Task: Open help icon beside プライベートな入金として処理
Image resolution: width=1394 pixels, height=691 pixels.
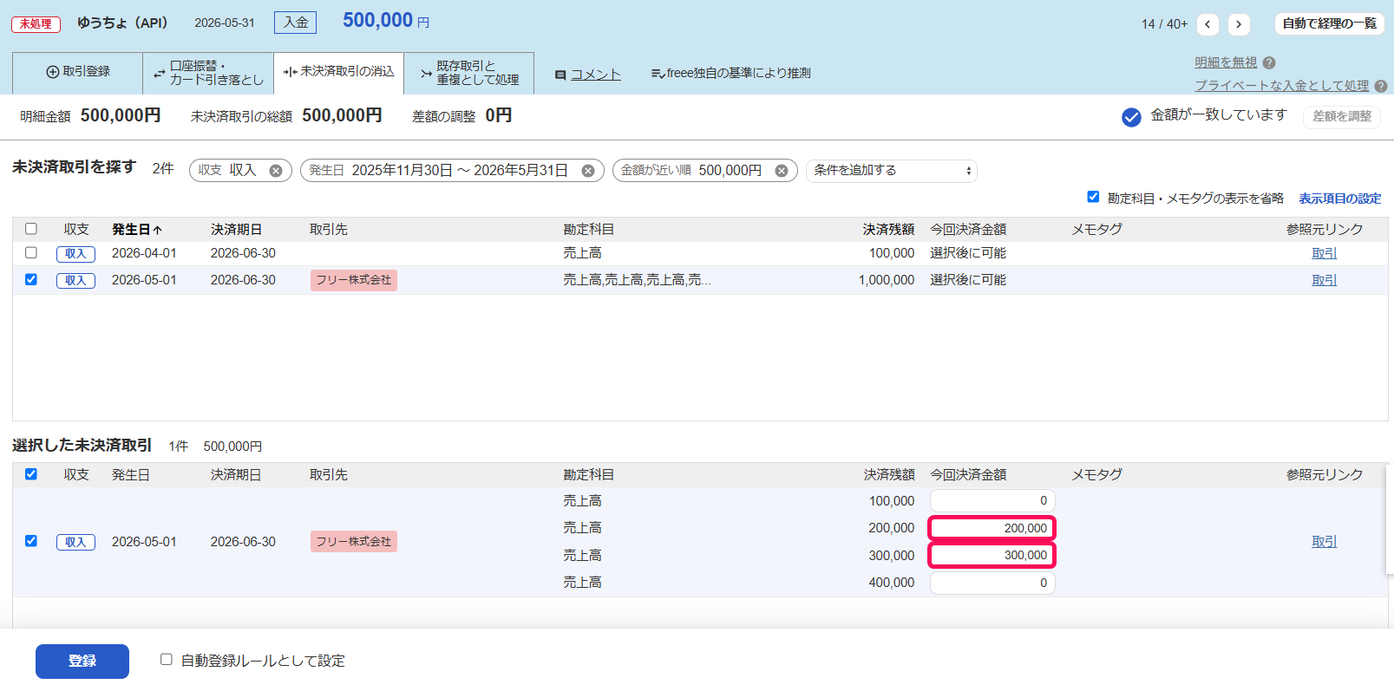Action: point(1381,86)
